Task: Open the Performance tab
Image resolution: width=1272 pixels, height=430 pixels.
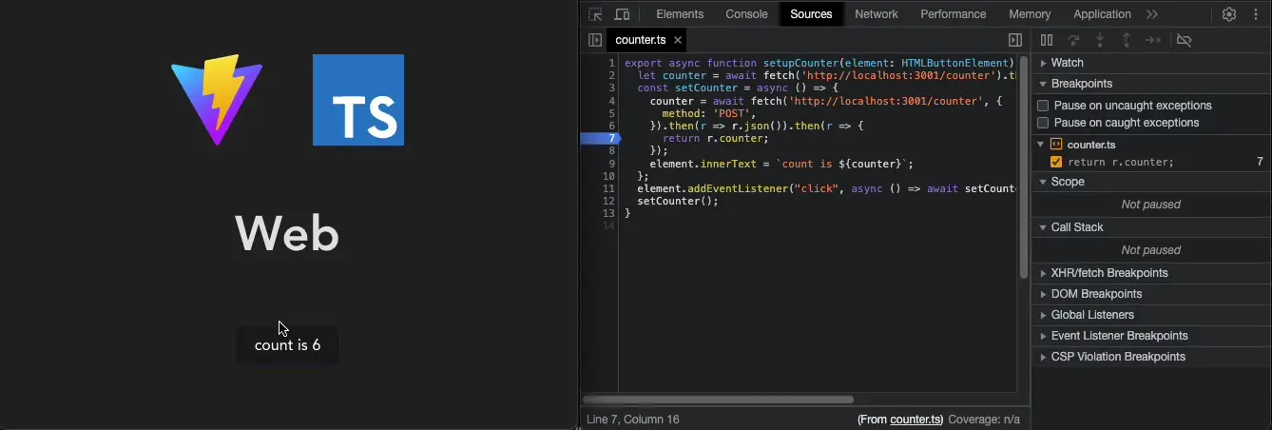Action: pyautogui.click(x=954, y=14)
